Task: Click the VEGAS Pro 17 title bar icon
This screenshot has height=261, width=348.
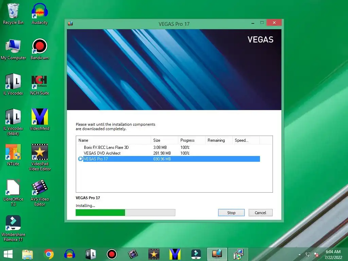Action: (70, 23)
